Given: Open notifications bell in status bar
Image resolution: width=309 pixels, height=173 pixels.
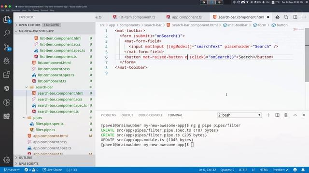Looking at the screenshot, I should (x=303, y=170).
